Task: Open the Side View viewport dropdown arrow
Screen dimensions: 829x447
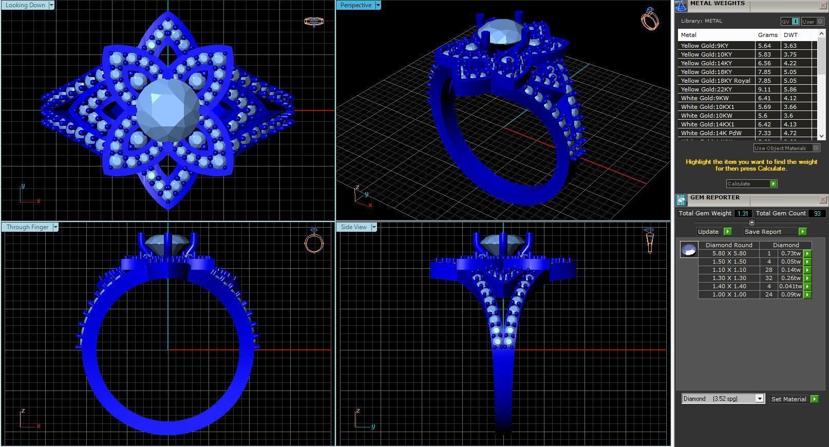Action: pos(374,227)
